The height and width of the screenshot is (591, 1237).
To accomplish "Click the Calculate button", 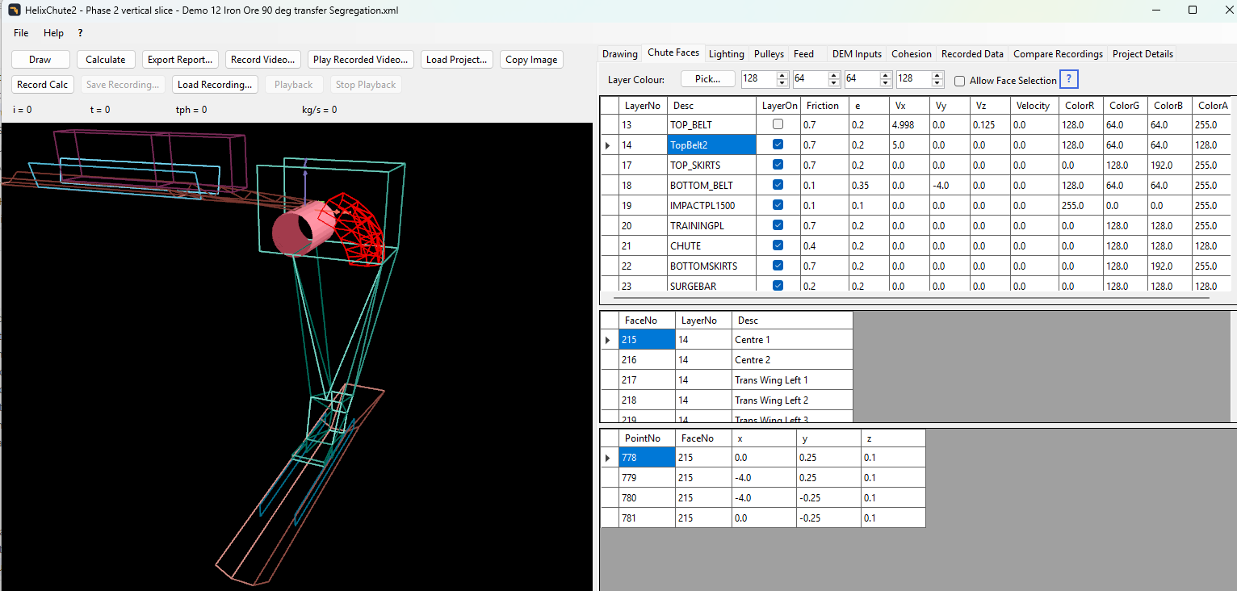I will (106, 60).
